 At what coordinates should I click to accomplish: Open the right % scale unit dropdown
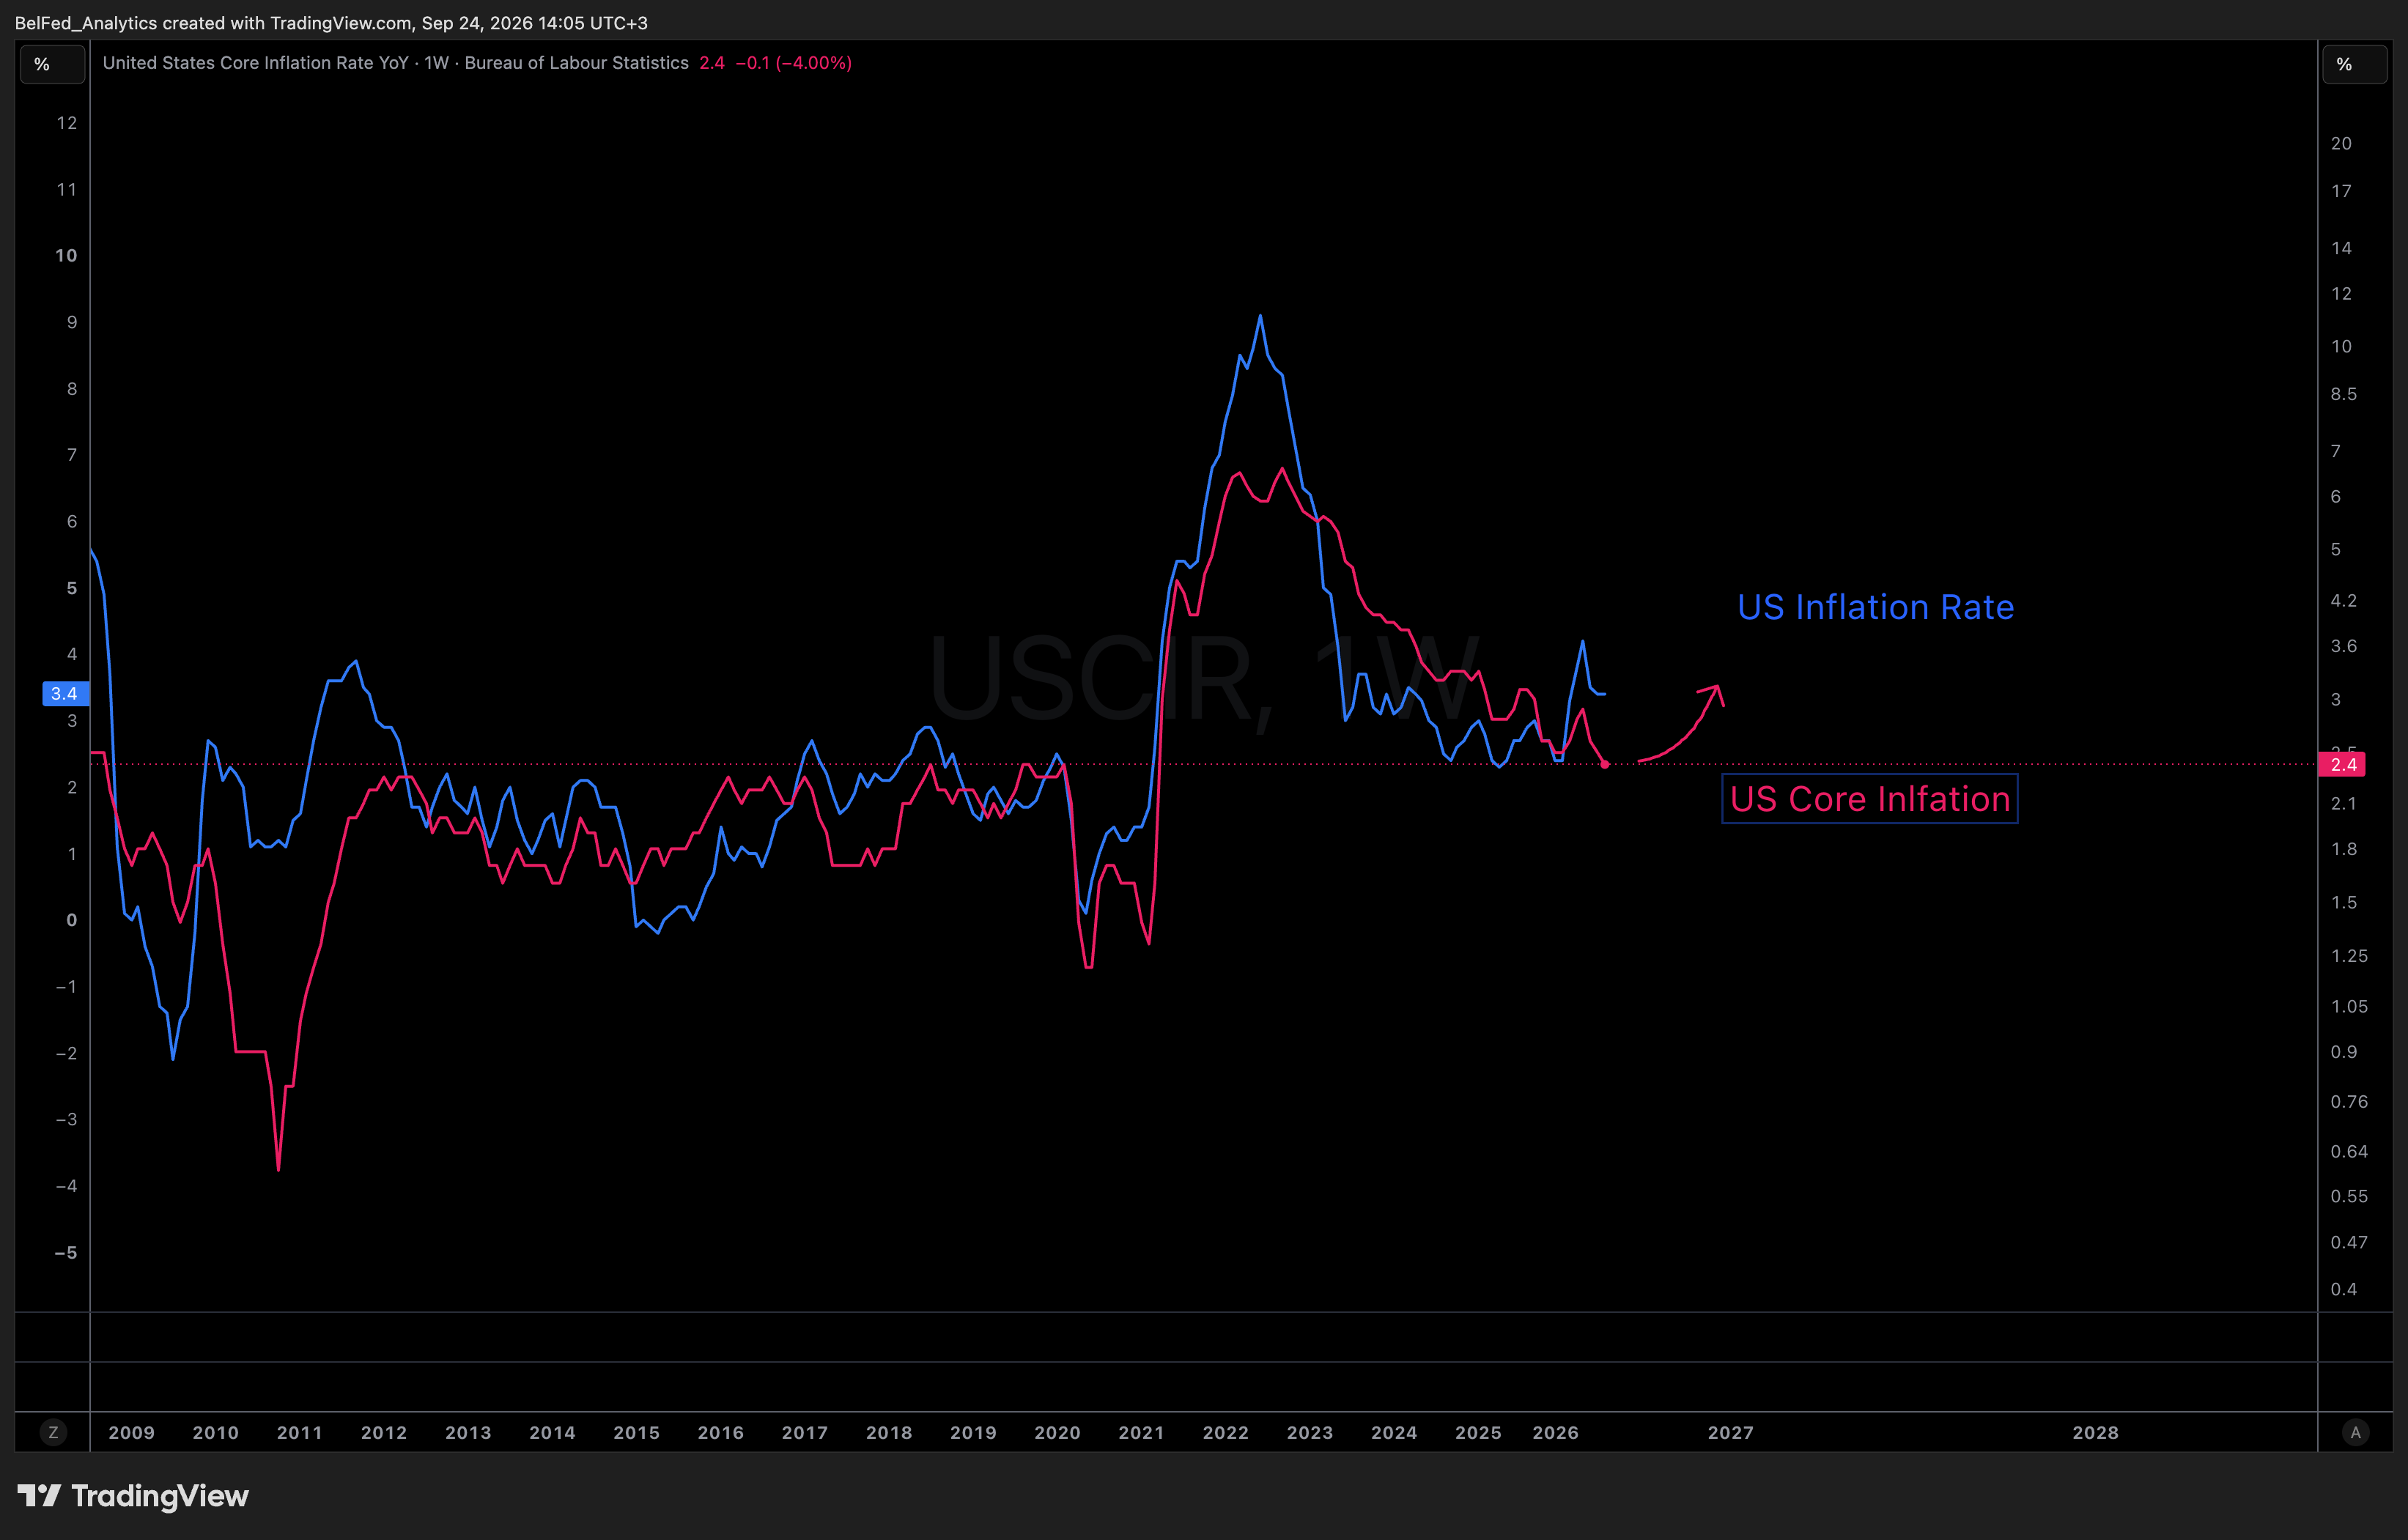click(x=2354, y=64)
